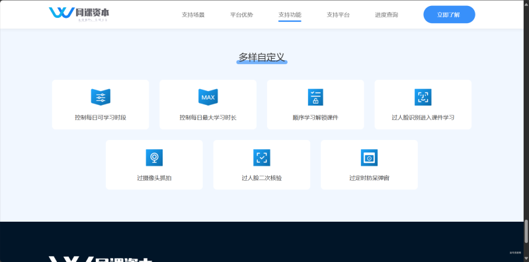
Task: Click the 过人脸二次核验 label
Action: coord(262,178)
